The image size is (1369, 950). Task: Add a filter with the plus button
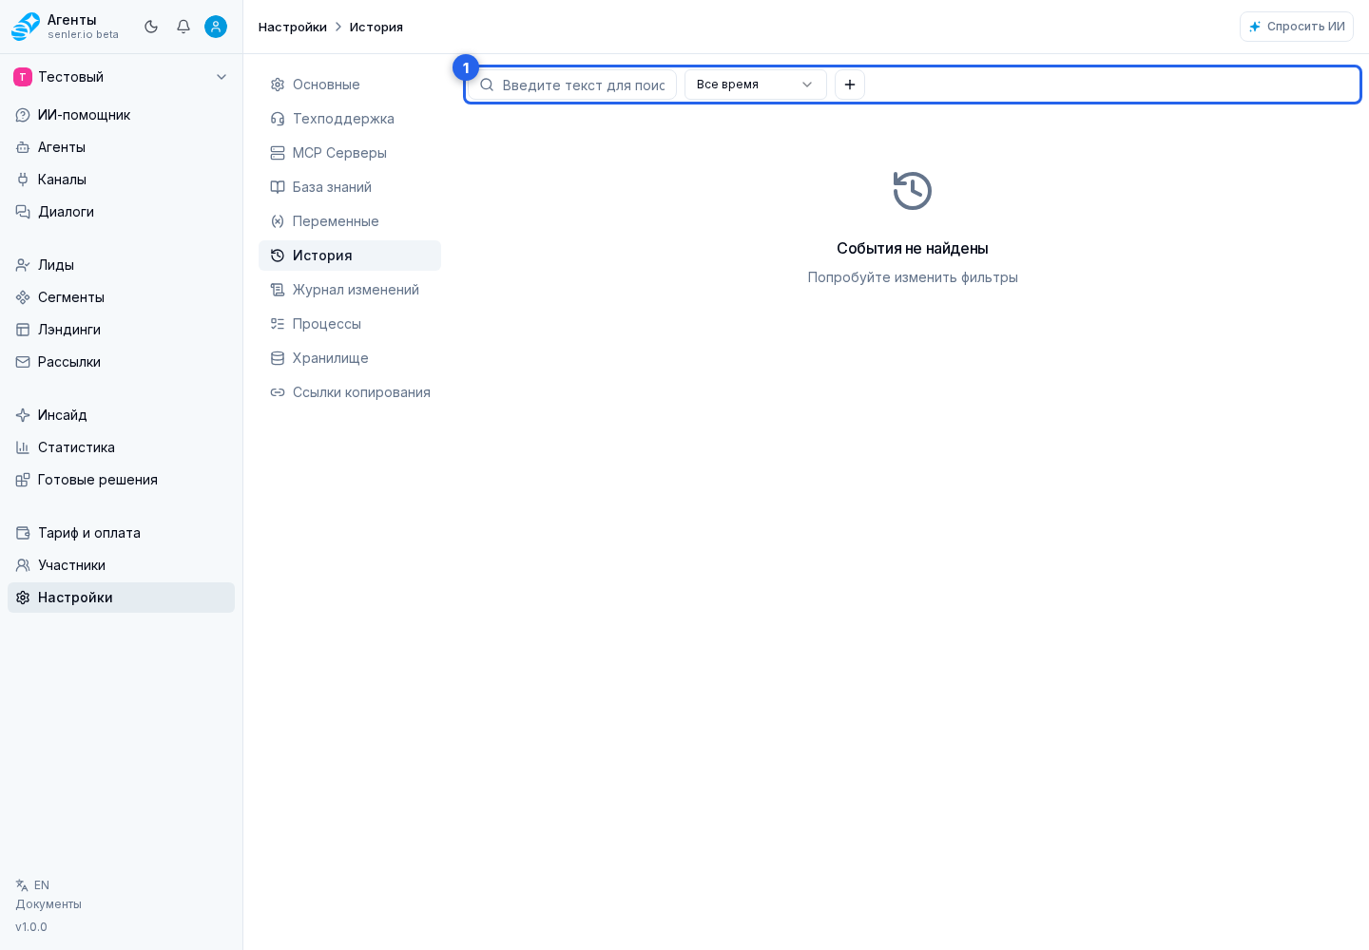(x=850, y=85)
